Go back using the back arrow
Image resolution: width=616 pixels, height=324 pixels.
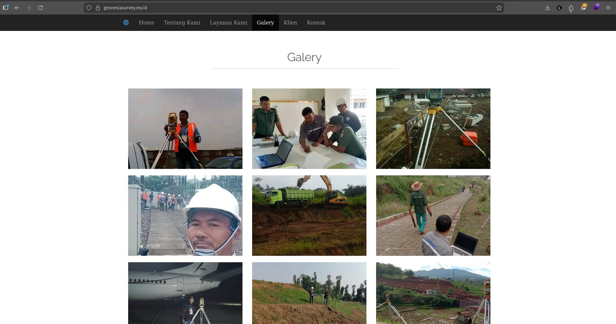click(17, 8)
